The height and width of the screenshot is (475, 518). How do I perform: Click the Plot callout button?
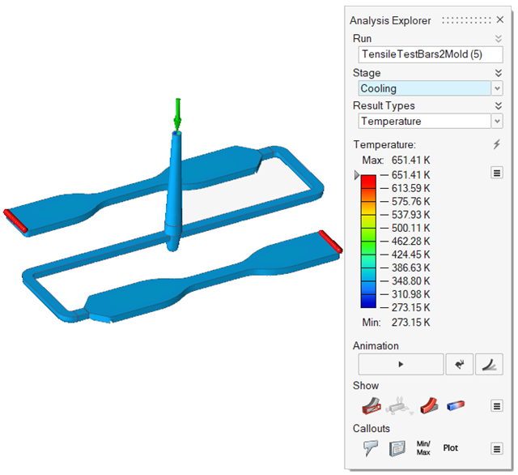click(x=451, y=447)
